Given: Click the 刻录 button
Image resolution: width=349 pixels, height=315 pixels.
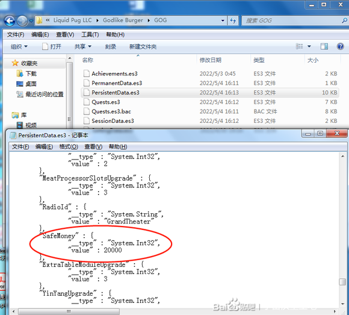Looking at the screenshot, I should 110,46.
